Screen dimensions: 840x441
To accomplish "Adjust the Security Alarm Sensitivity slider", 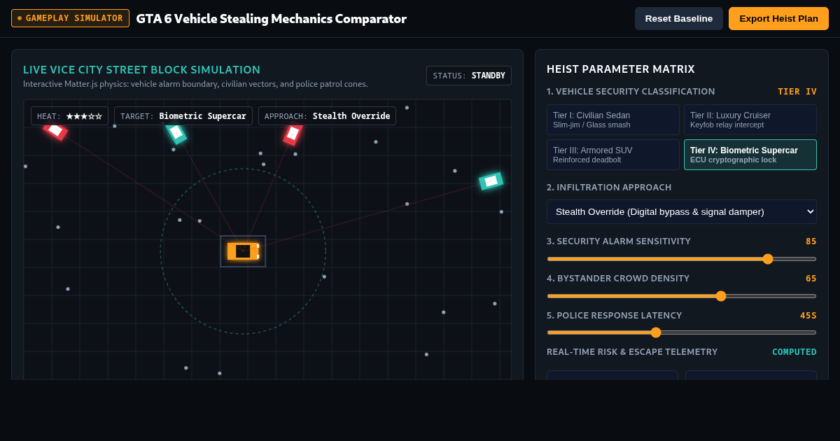I will coord(681,259).
